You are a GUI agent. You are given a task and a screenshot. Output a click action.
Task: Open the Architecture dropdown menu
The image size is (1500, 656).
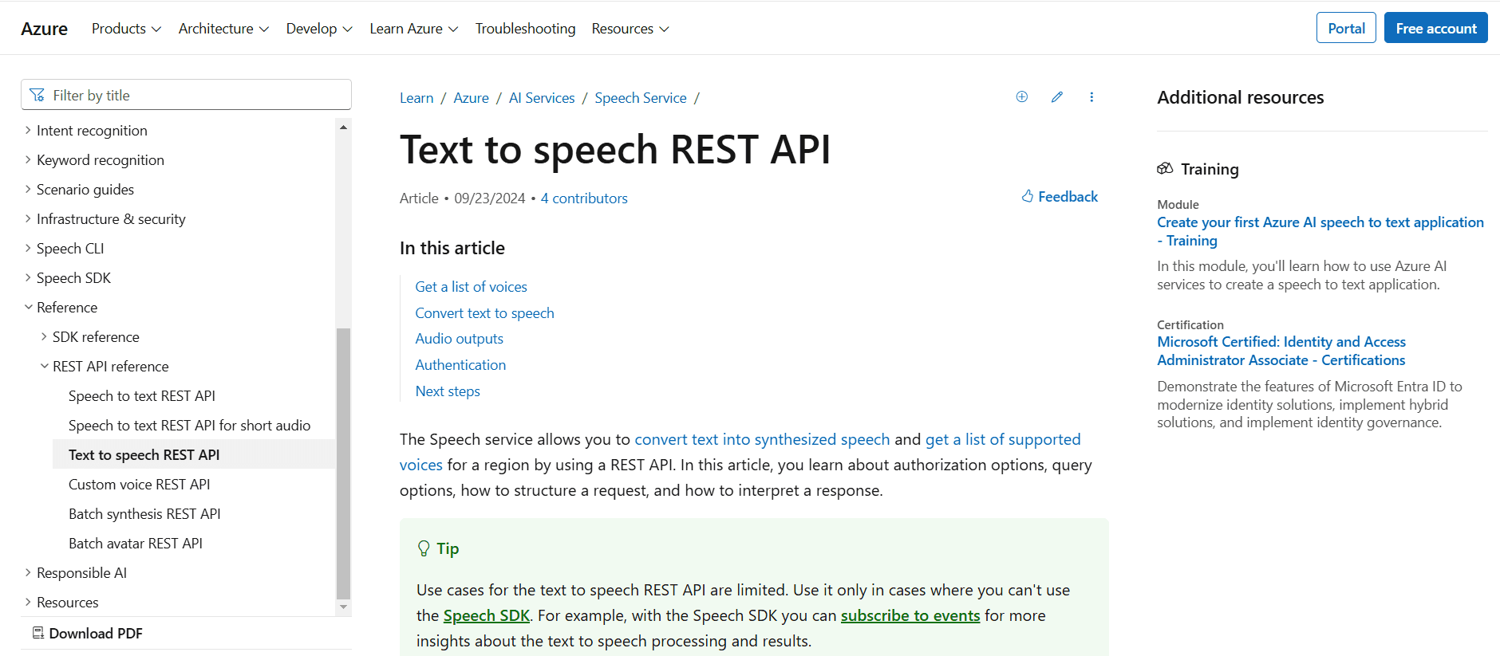tap(223, 29)
